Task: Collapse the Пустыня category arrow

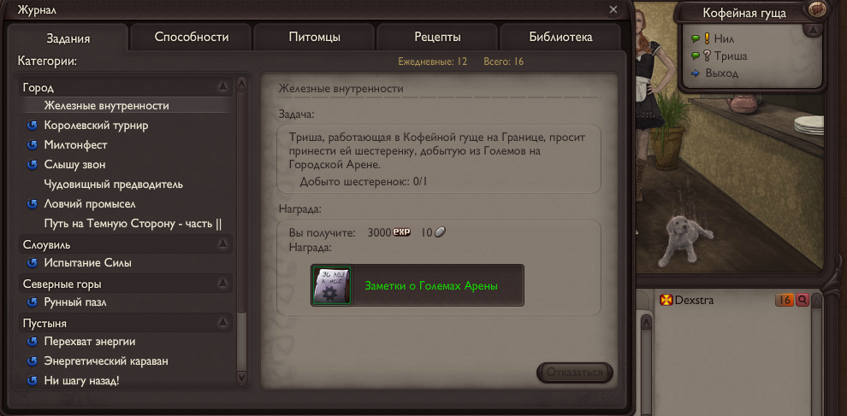Action: click(x=222, y=323)
